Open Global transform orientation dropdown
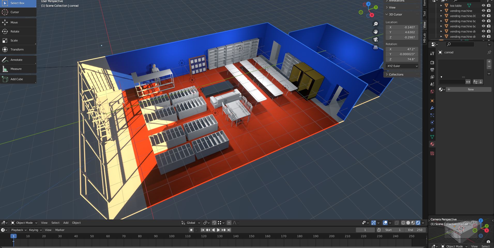Viewport: 494px width, 248px height. pyautogui.click(x=191, y=223)
